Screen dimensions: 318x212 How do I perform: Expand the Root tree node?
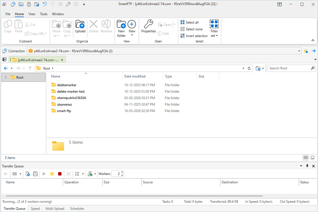click(x=6, y=77)
